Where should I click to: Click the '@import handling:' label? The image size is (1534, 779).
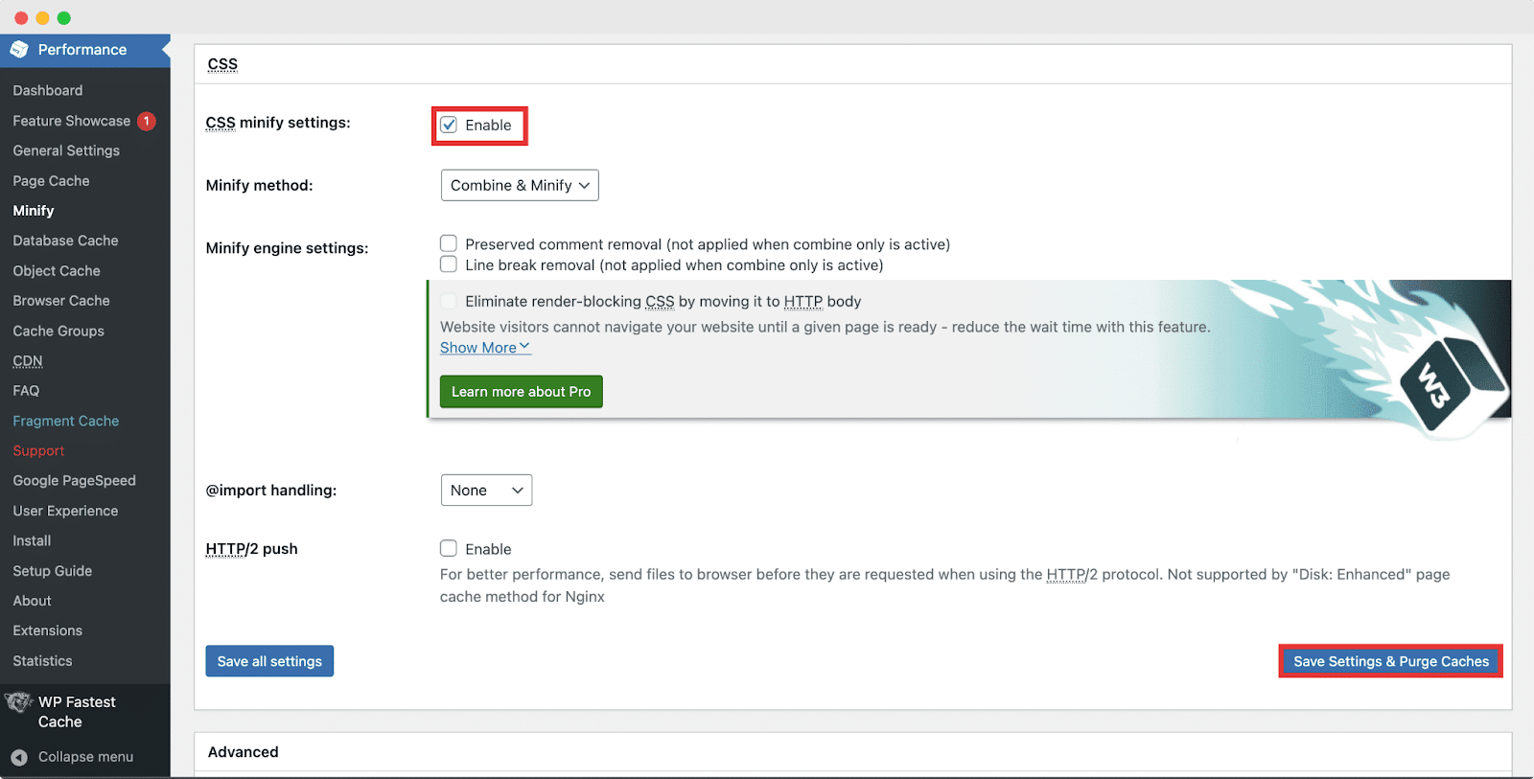click(x=271, y=491)
